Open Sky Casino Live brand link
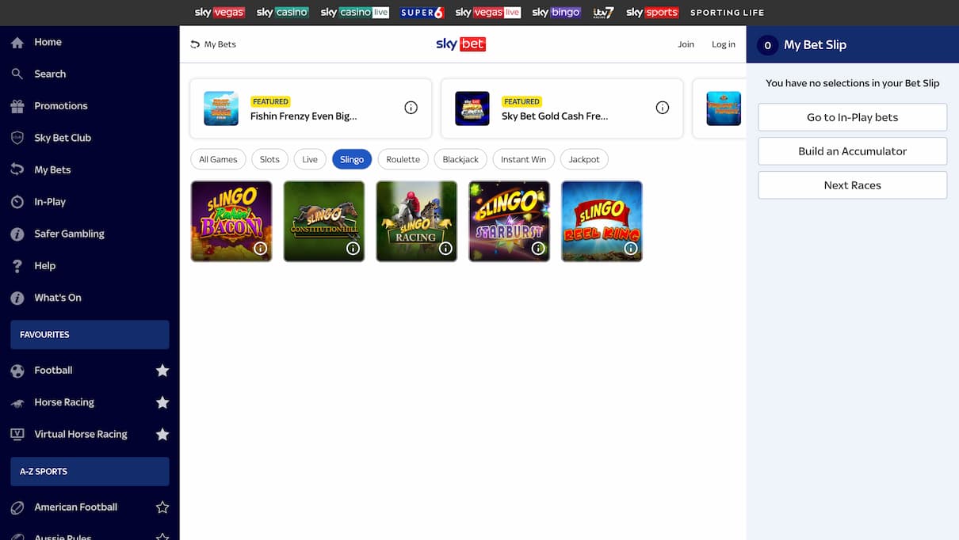The image size is (959, 540). pos(355,13)
